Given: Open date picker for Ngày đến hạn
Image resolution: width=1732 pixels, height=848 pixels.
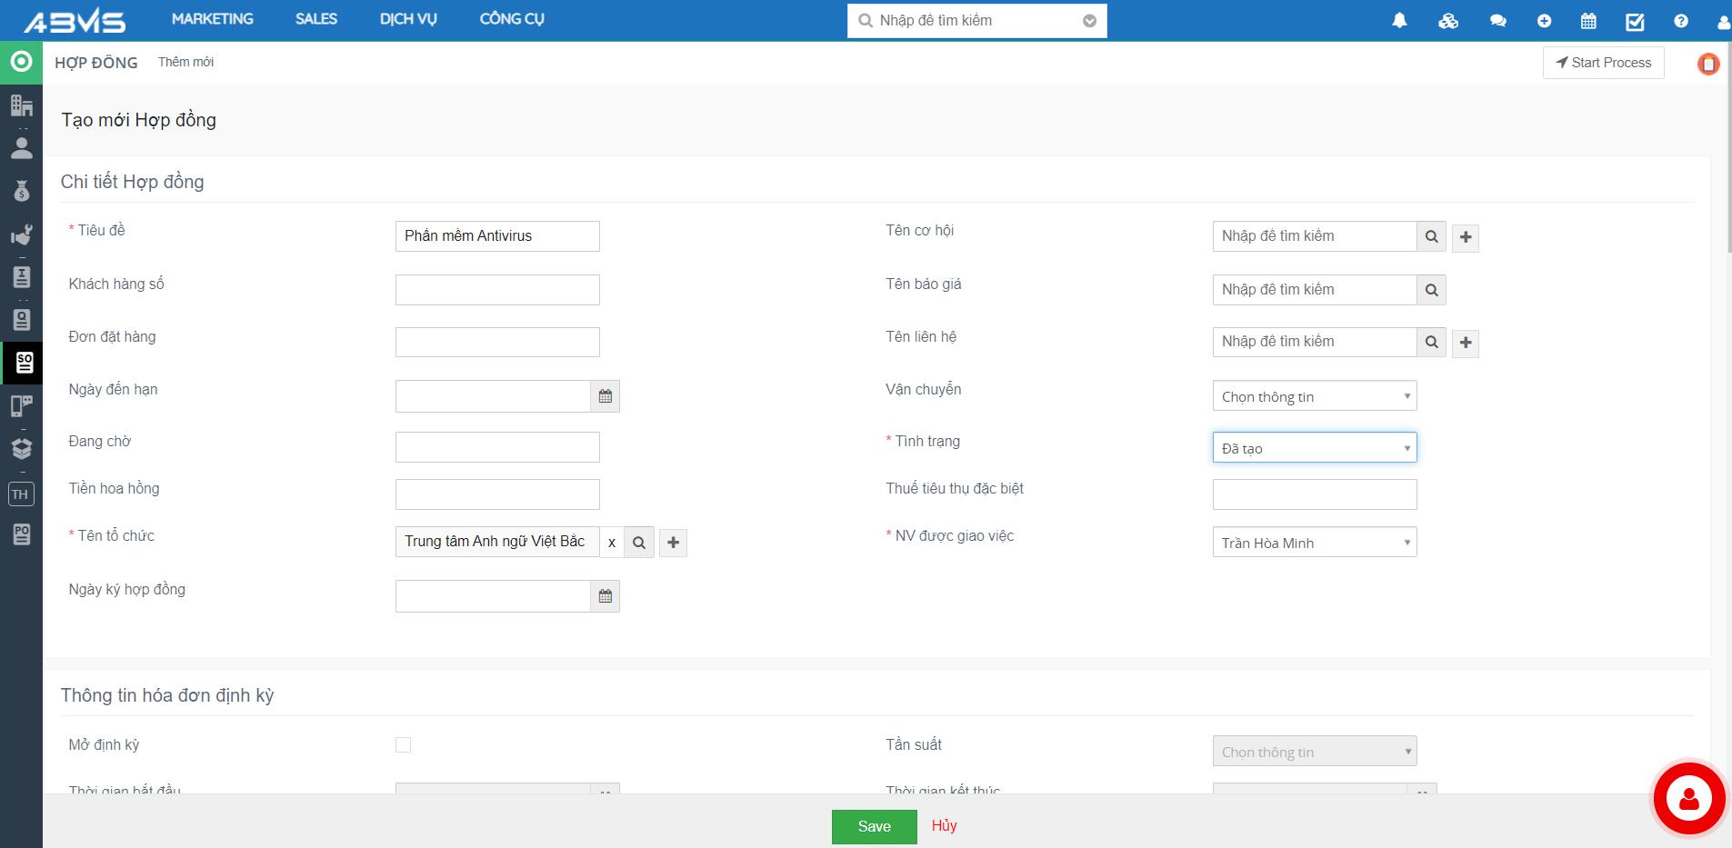Looking at the screenshot, I should coord(606,396).
